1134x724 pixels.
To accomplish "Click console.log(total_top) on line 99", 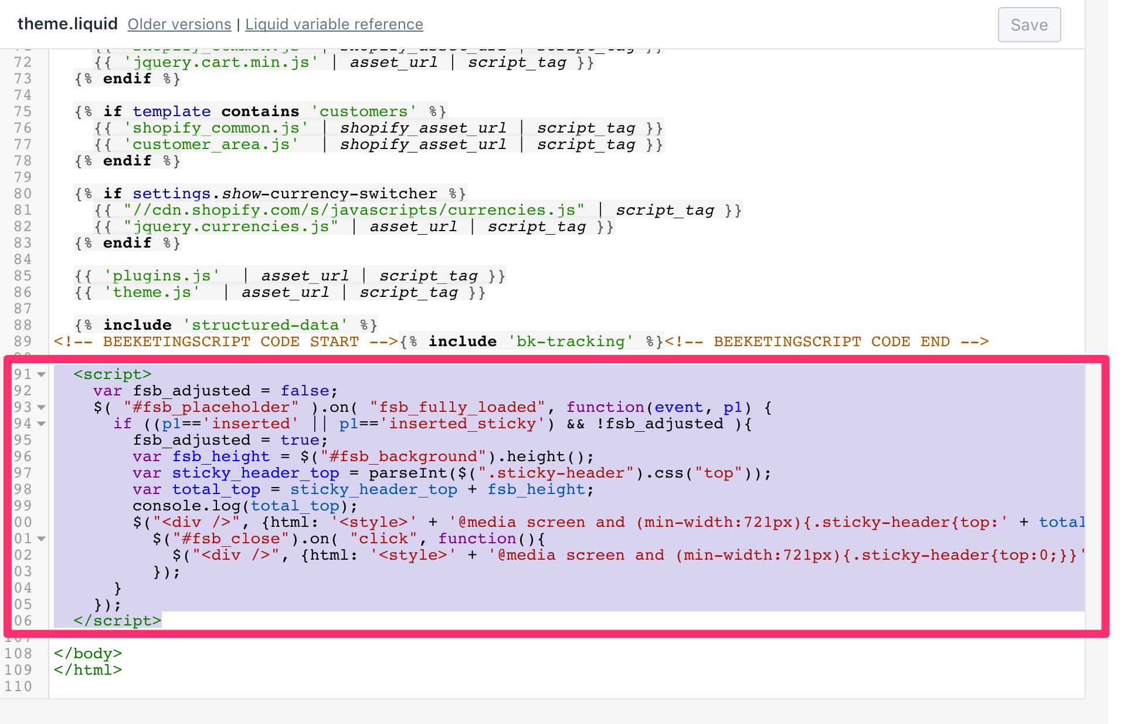I will [x=245, y=506].
